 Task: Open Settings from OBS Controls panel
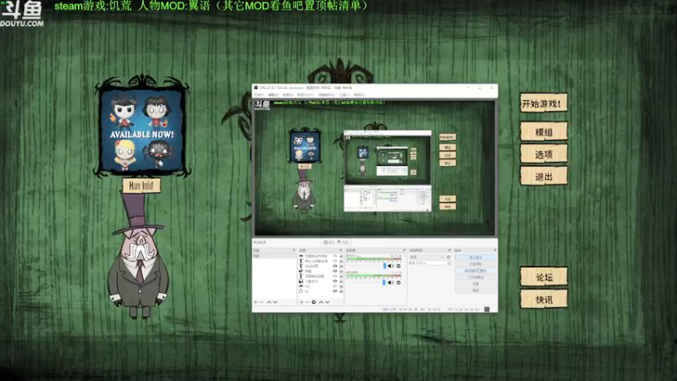click(x=476, y=284)
